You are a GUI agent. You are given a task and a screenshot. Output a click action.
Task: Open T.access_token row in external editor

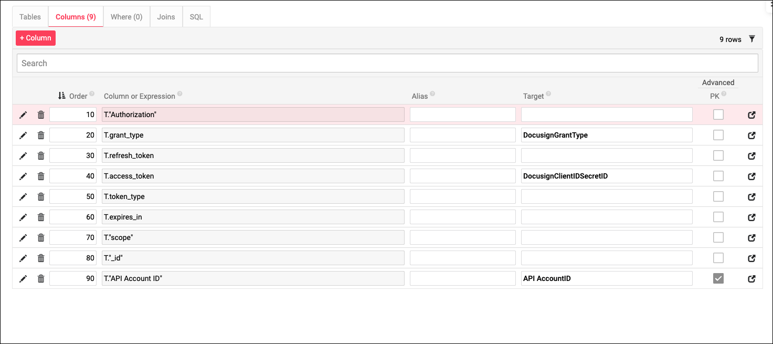click(751, 176)
